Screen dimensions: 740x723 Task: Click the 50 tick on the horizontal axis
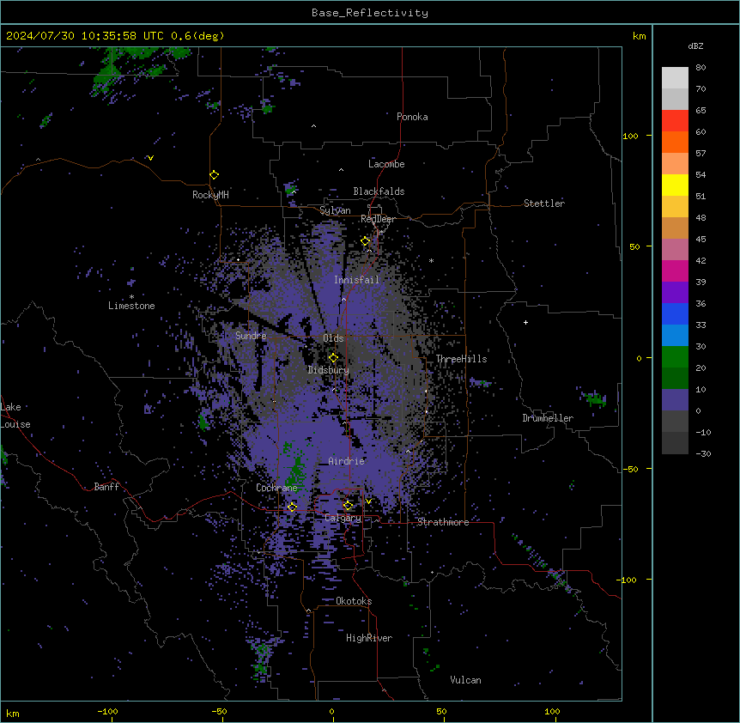click(x=441, y=711)
